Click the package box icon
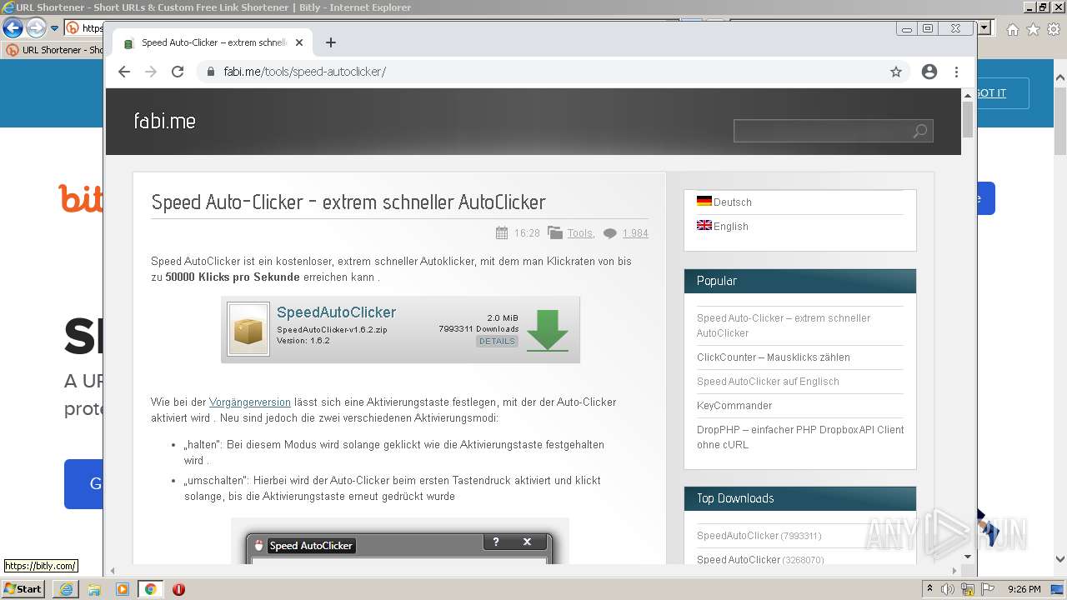The height and width of the screenshot is (600, 1067). click(248, 330)
